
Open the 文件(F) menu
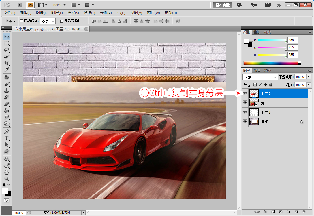click(10, 13)
